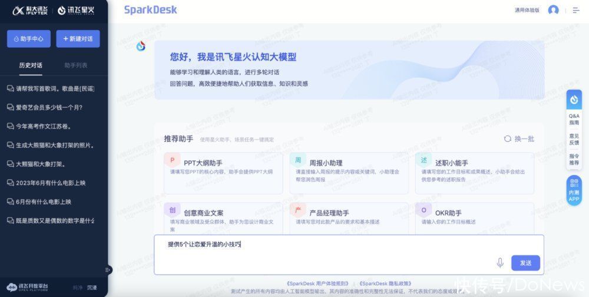Screen dimensions: 589x297
Task: Click chat bubble icon beside 请帮我写首歌词
Action: pyautogui.click(x=10, y=89)
